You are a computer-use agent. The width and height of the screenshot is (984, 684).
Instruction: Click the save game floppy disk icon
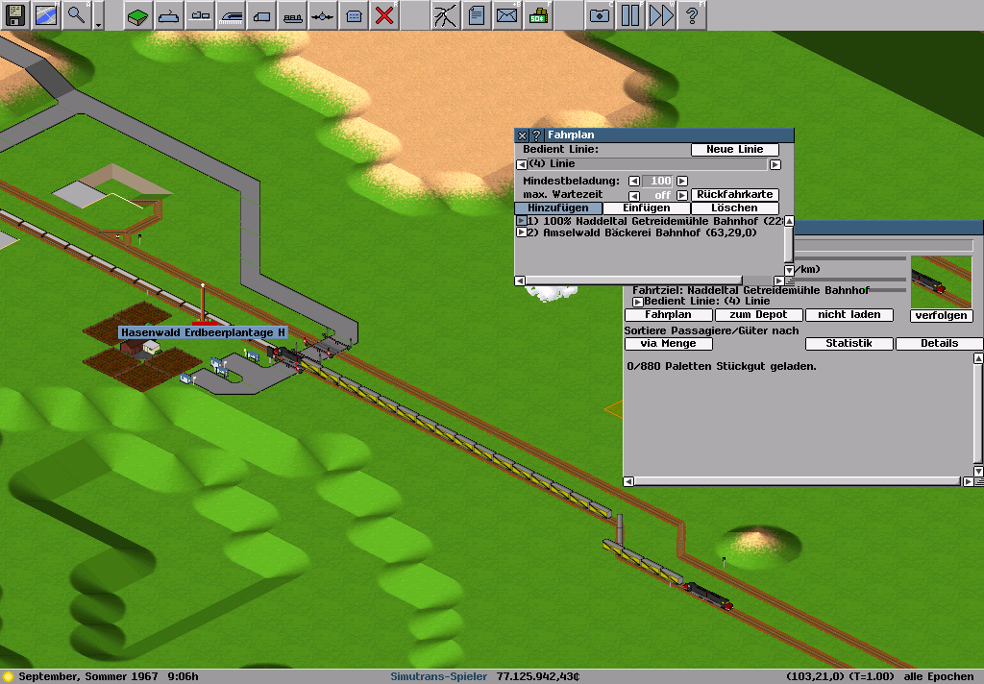click(x=15, y=15)
